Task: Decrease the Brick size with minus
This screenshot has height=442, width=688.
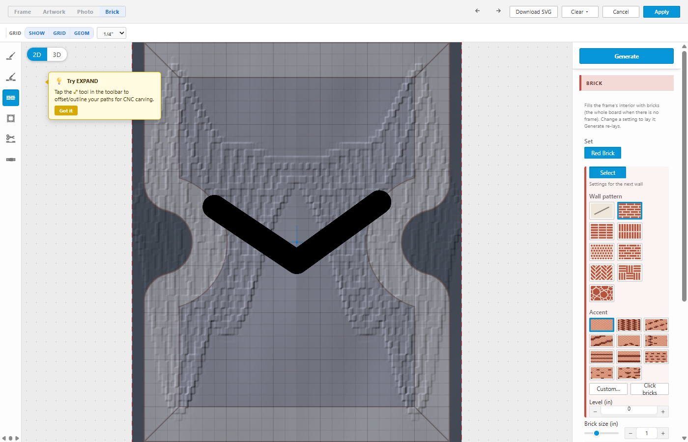Action: [x=631, y=433]
